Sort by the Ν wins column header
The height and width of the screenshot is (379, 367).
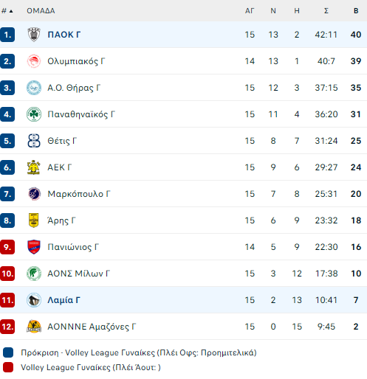273,11
